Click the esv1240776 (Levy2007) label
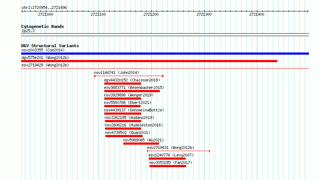This screenshot has width=319, height=180. tap(171, 155)
